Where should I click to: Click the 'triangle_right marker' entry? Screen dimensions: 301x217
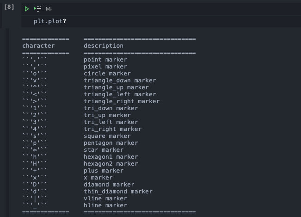[x=122, y=101]
